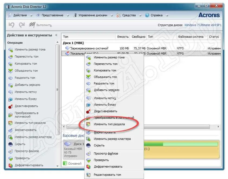
Task: Click Преобразовать в логический in sidebar
Action: click(27, 115)
